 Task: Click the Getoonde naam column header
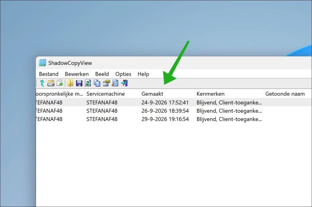click(288, 94)
